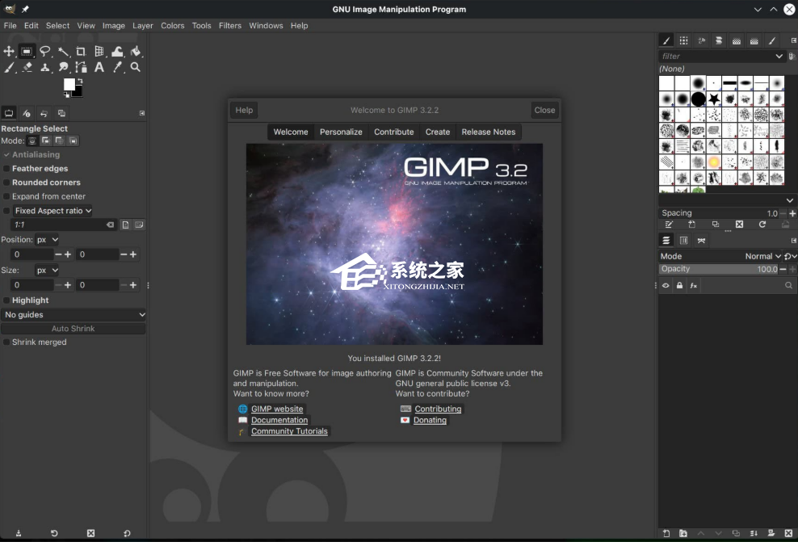Open the Documentation link
Image resolution: width=798 pixels, height=546 pixels.
[x=279, y=420]
